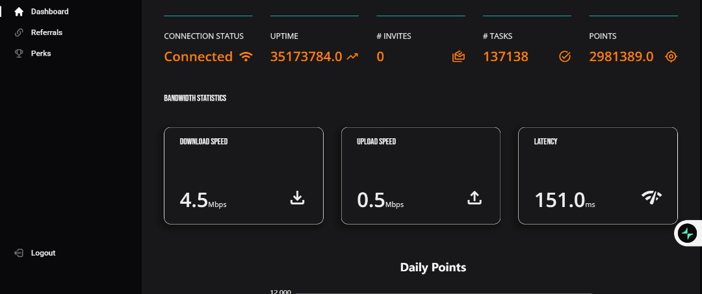Click the LATENCY card title

(x=546, y=141)
